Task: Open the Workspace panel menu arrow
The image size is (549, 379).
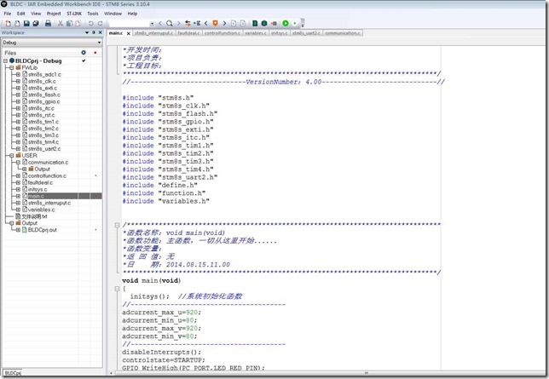Action: coord(87,32)
